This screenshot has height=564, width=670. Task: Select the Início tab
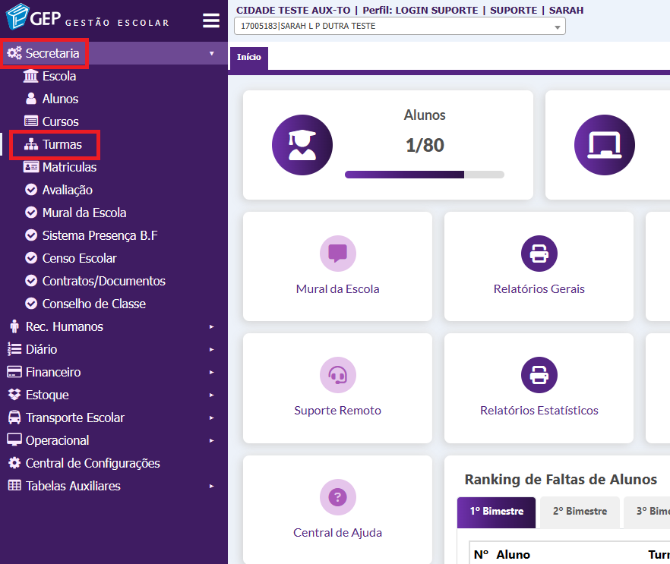coord(248,58)
